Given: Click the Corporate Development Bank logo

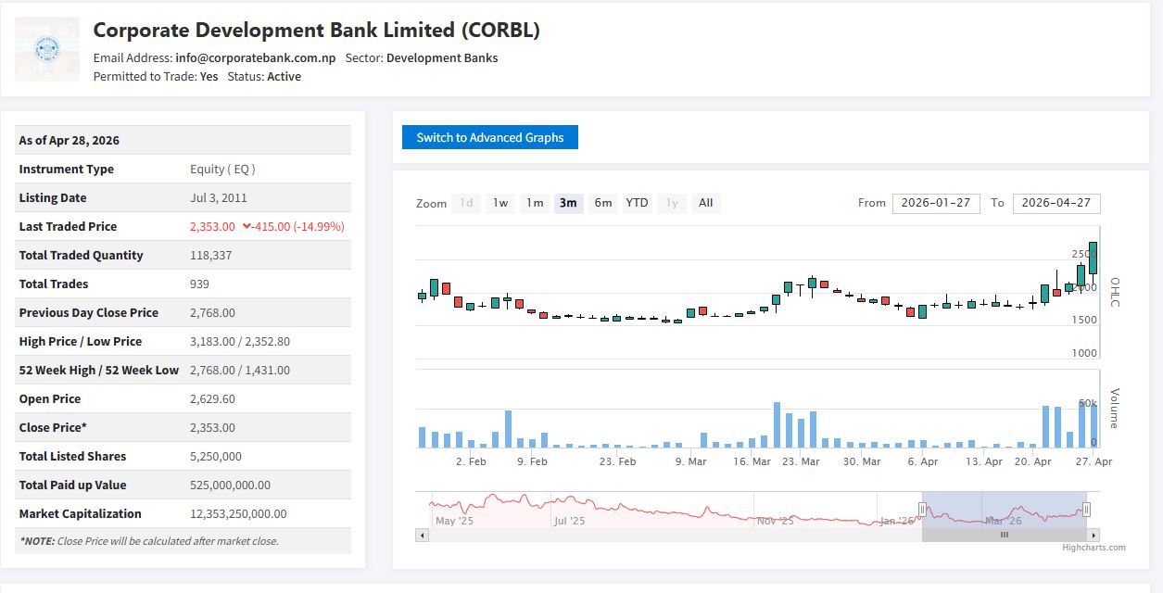Looking at the screenshot, I should tap(46, 49).
